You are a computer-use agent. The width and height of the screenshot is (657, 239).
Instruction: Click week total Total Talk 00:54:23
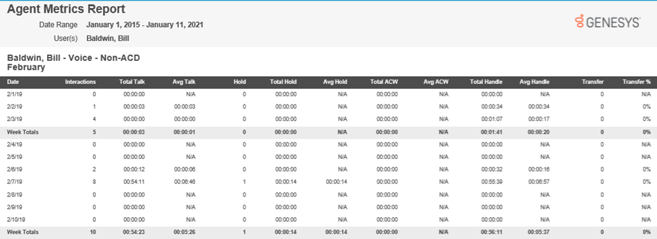(x=134, y=232)
